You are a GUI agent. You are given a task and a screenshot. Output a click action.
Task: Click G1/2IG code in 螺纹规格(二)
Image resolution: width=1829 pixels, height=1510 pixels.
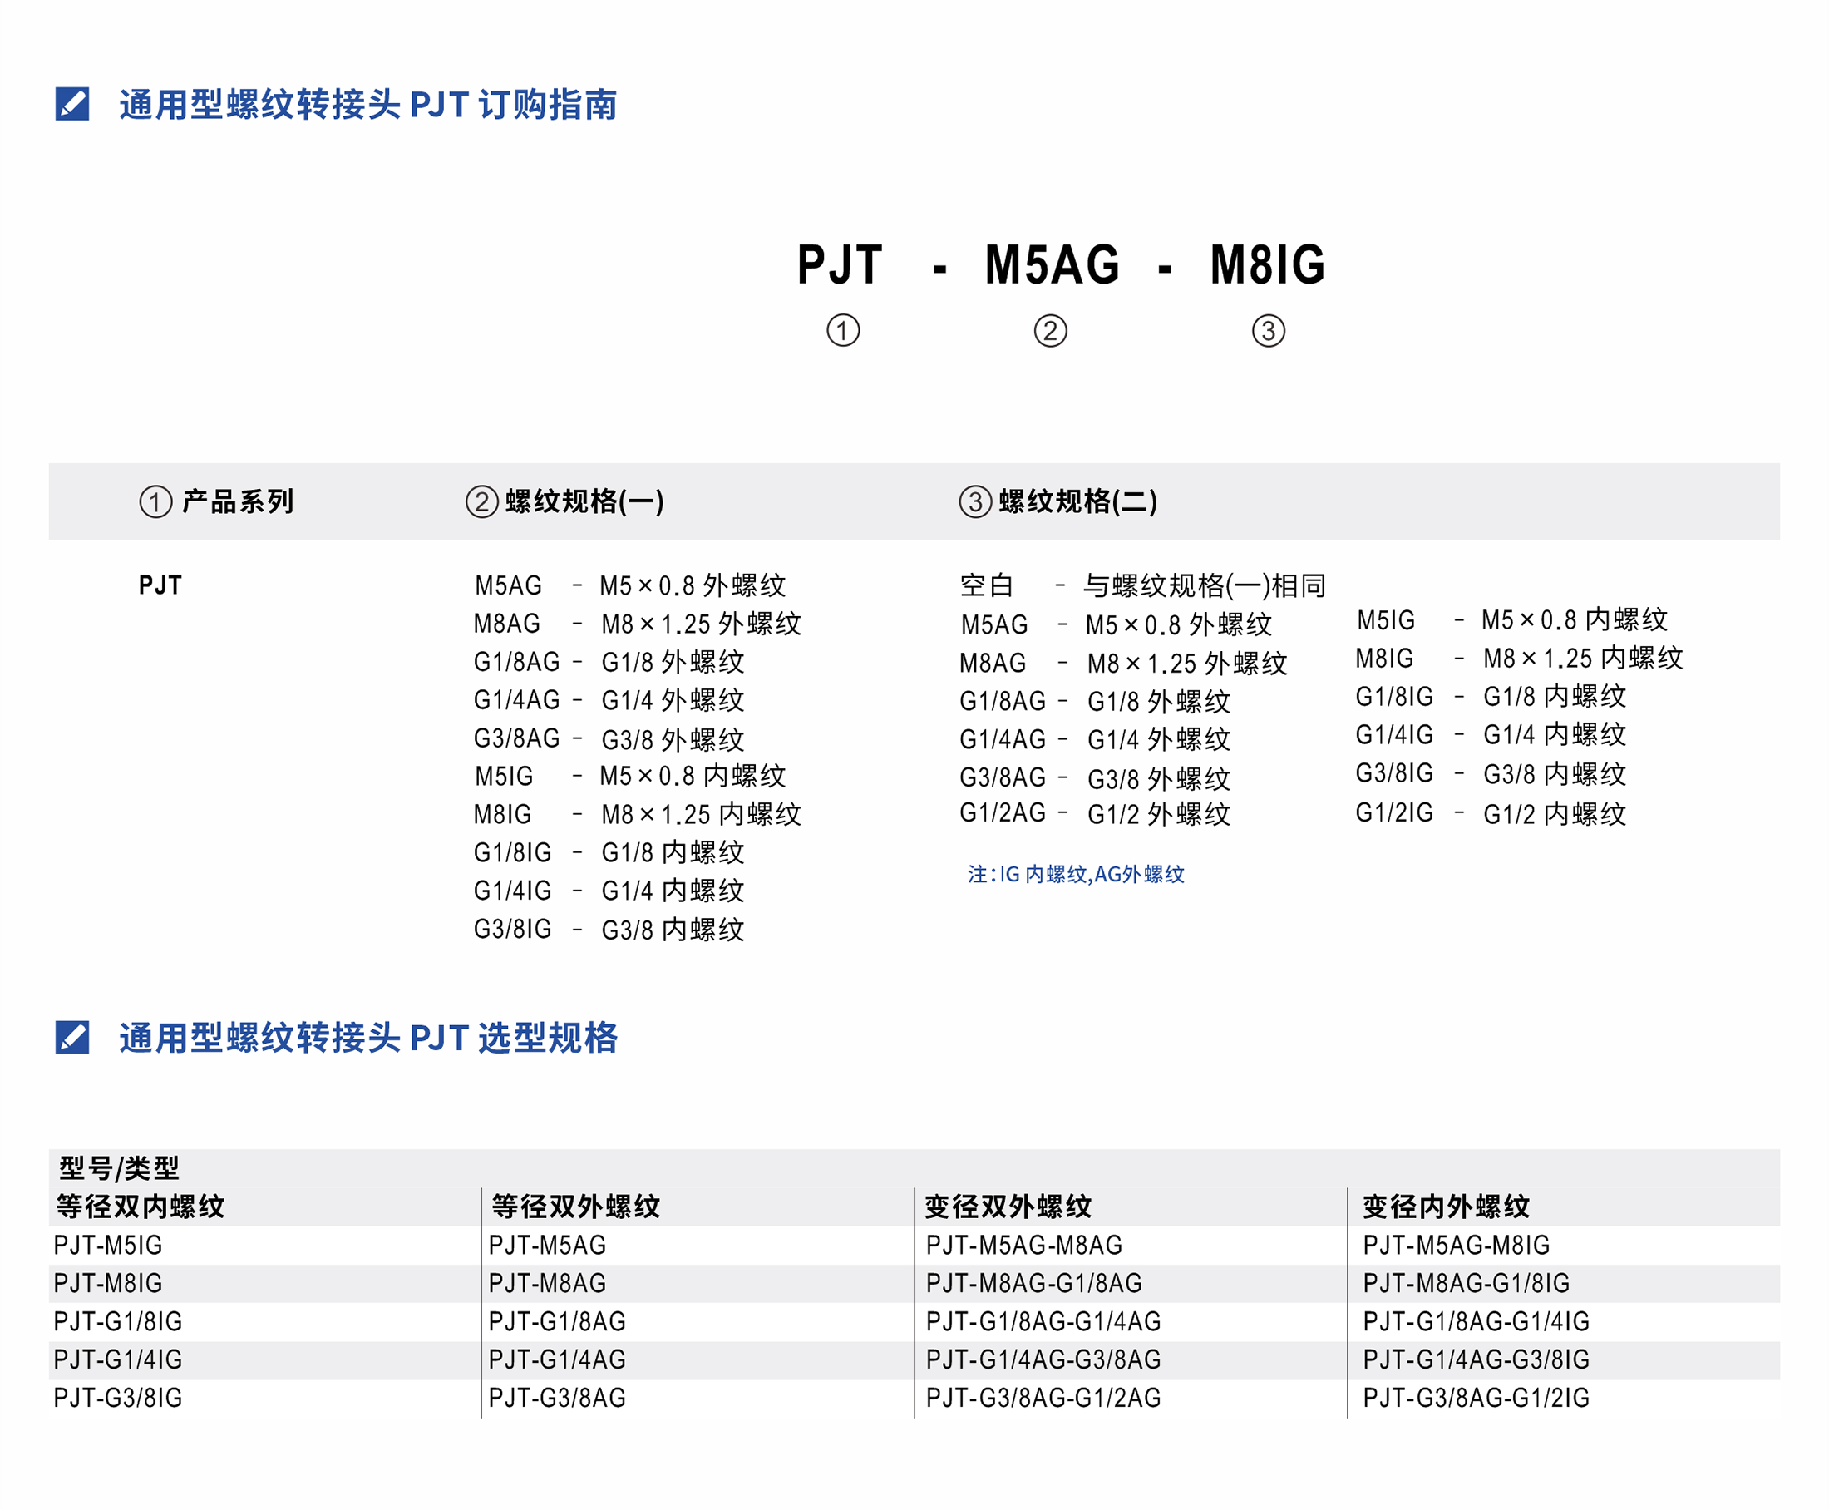point(1394,812)
